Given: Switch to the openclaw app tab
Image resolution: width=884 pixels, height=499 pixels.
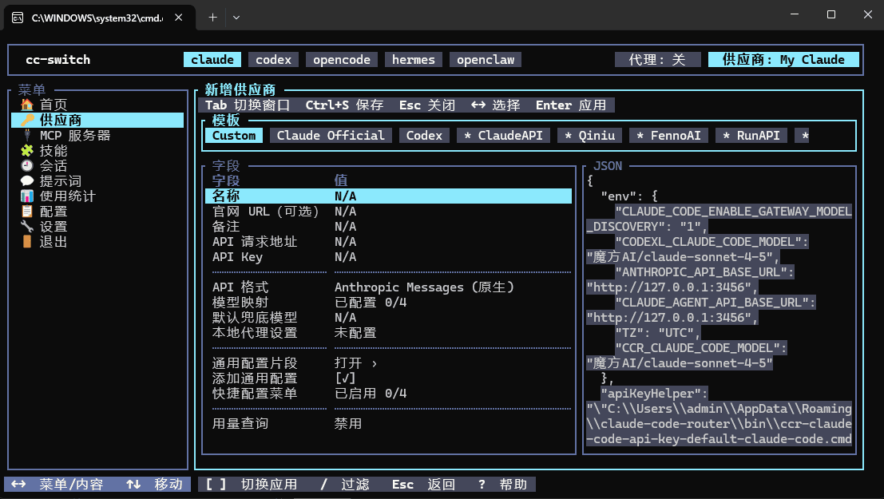Looking at the screenshot, I should pos(486,60).
